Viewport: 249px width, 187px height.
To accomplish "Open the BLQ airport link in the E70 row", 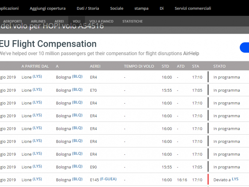I will point(77,90).
